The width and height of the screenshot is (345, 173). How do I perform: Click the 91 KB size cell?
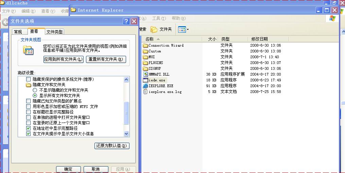pos(211,86)
